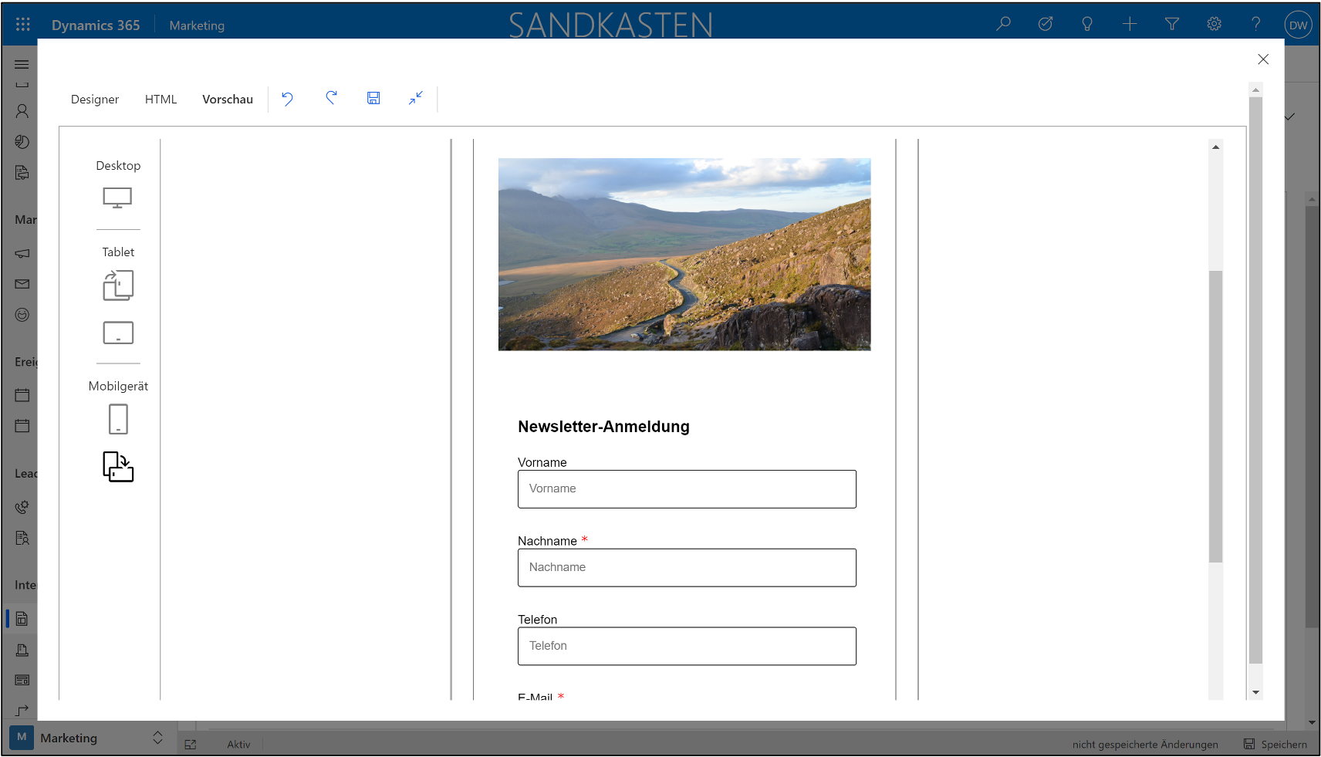Click the preview pane's scroll up arrow
1321x757 pixels.
(x=1216, y=147)
